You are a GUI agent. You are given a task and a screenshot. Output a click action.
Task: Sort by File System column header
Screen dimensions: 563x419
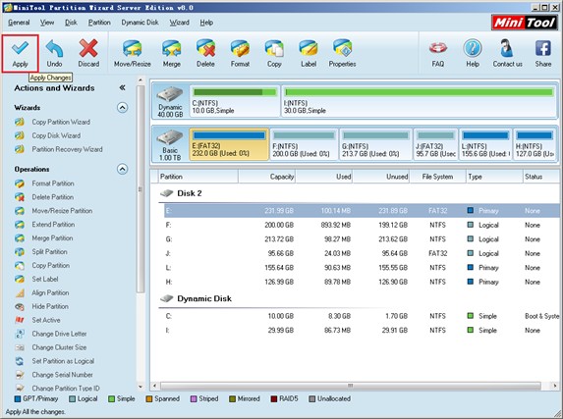(x=437, y=177)
